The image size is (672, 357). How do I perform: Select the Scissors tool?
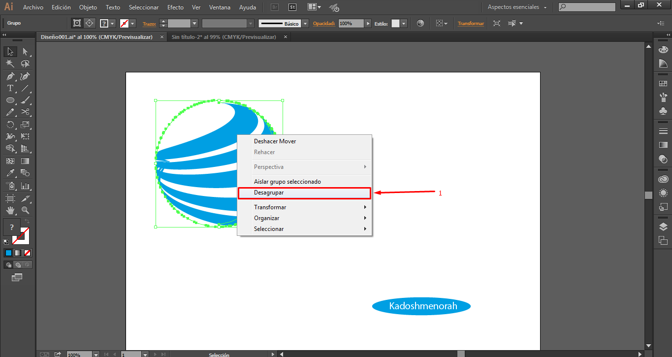25,112
